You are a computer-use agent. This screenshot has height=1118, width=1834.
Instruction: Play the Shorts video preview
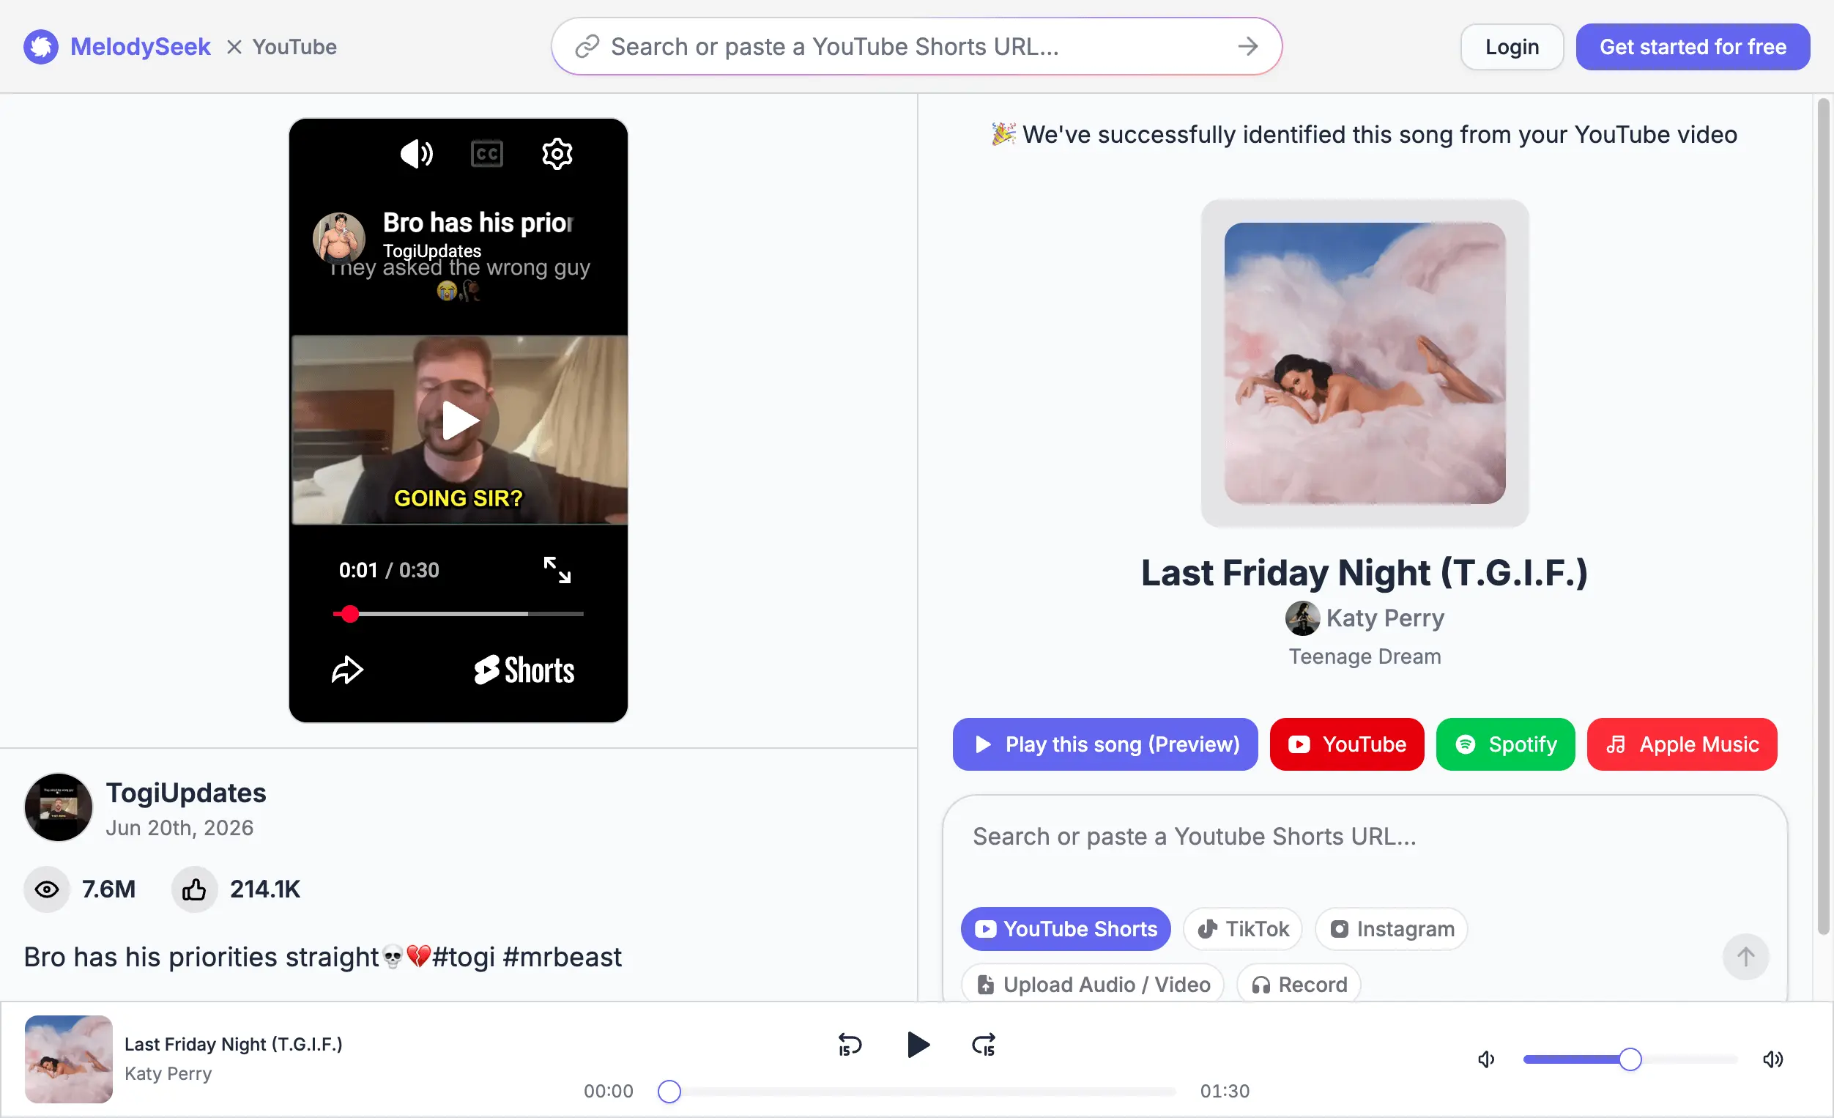click(459, 421)
